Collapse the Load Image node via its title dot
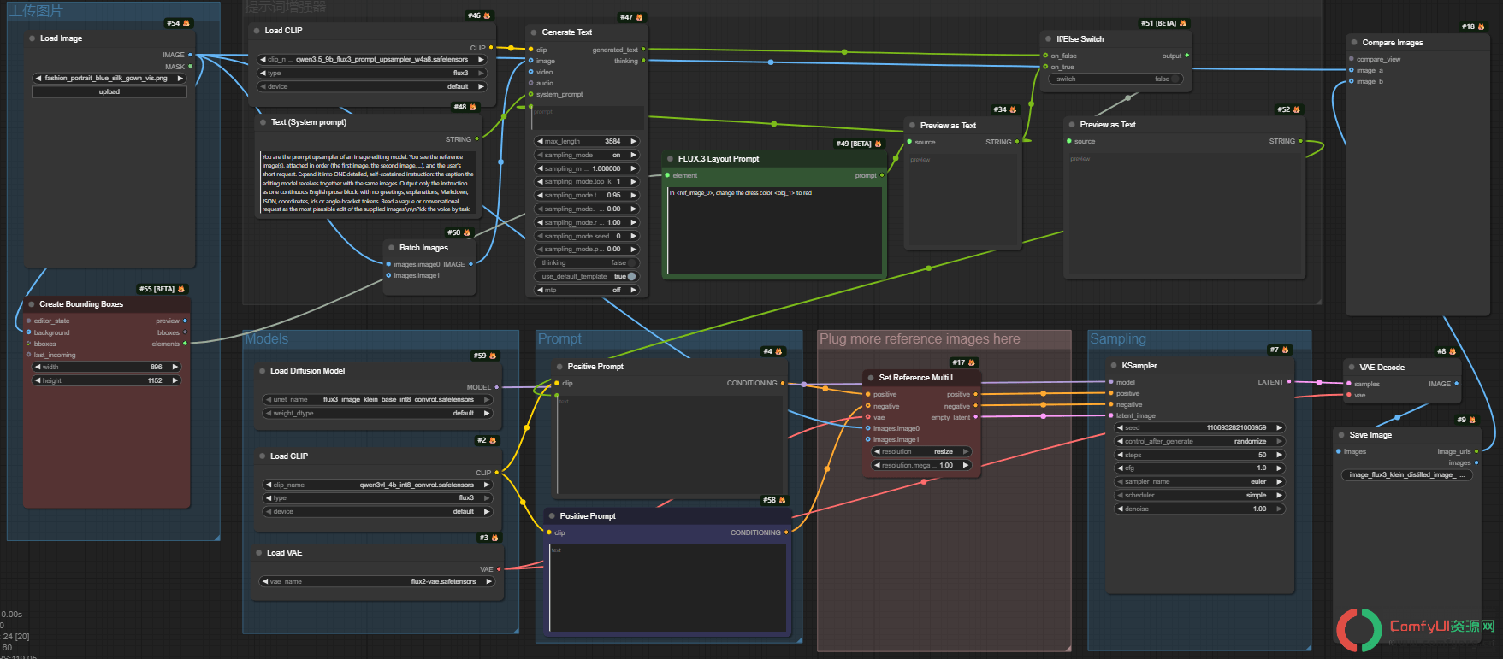 point(32,38)
